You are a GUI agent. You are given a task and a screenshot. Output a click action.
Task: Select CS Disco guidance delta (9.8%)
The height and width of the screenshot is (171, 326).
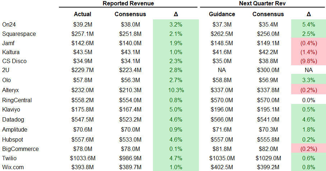308,61
